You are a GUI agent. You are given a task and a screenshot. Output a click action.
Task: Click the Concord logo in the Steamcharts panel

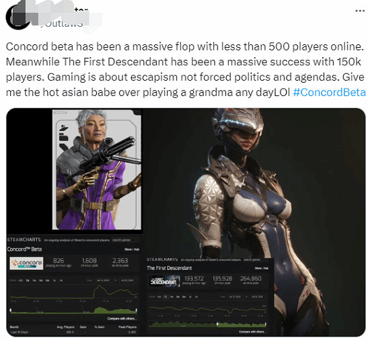click(x=26, y=263)
